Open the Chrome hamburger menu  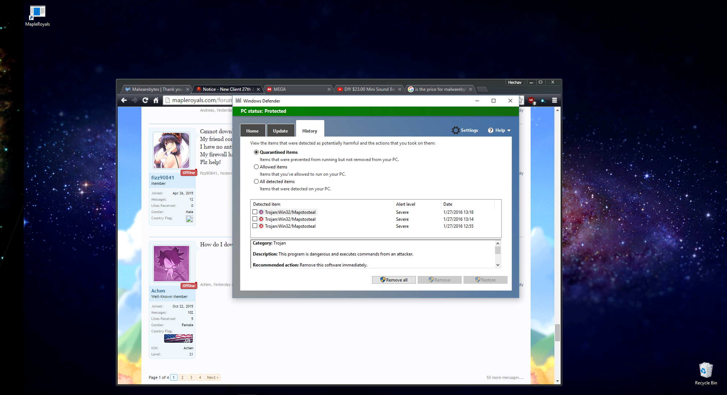(x=554, y=100)
